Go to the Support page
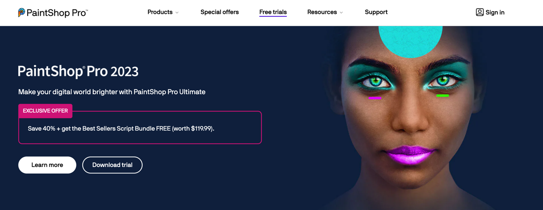The height and width of the screenshot is (210, 543). pyautogui.click(x=376, y=12)
